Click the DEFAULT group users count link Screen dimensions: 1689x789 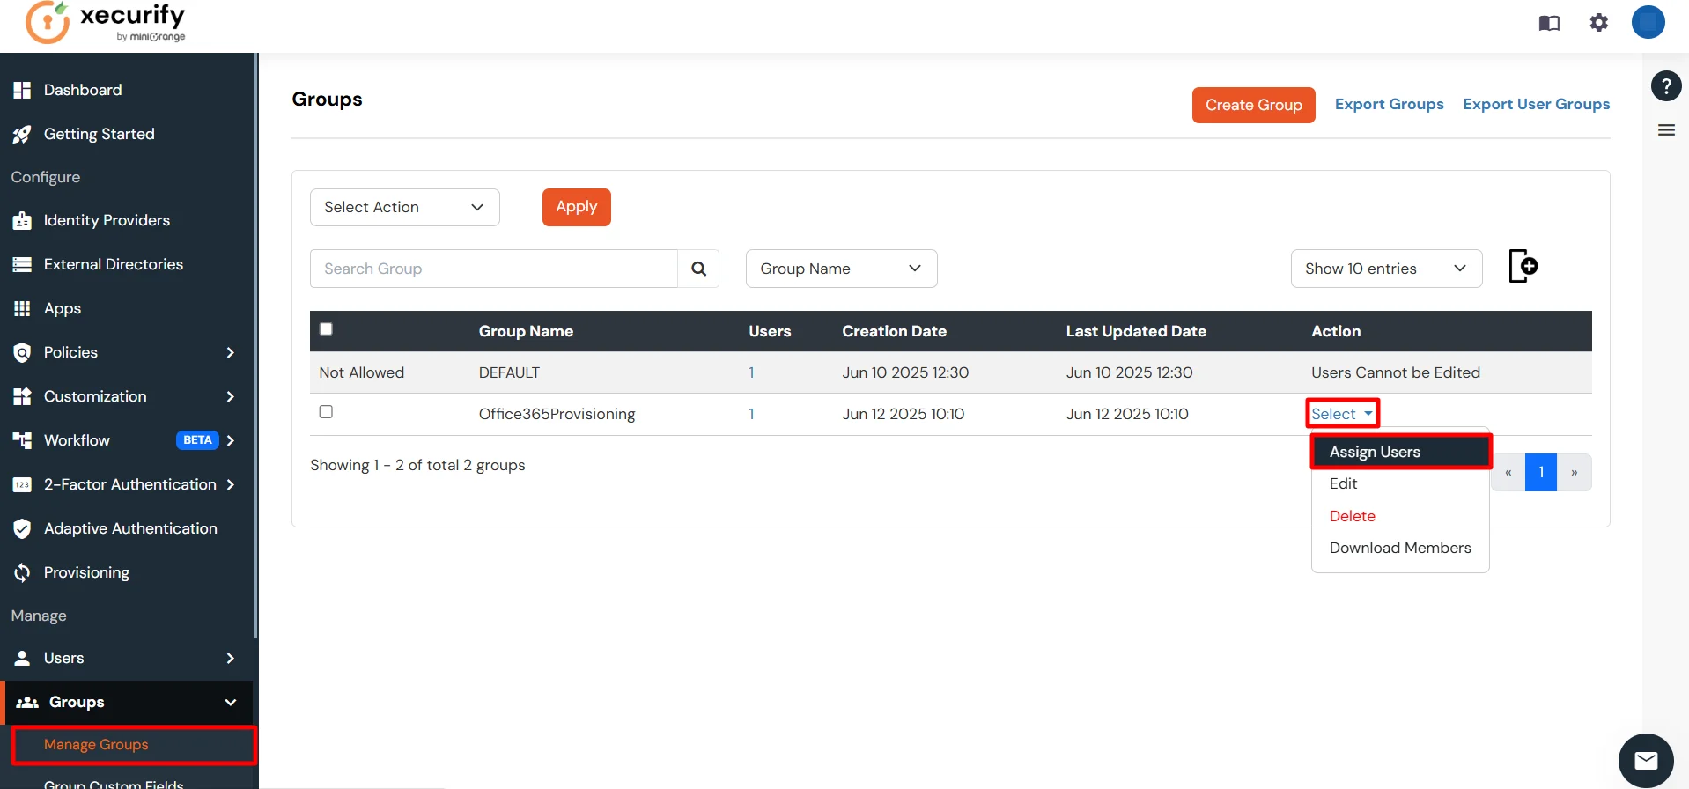(x=751, y=372)
